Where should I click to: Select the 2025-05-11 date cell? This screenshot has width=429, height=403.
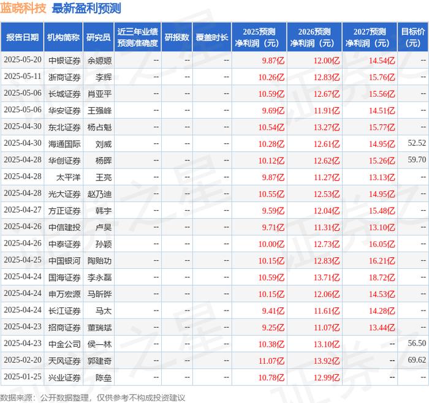pos(23,77)
